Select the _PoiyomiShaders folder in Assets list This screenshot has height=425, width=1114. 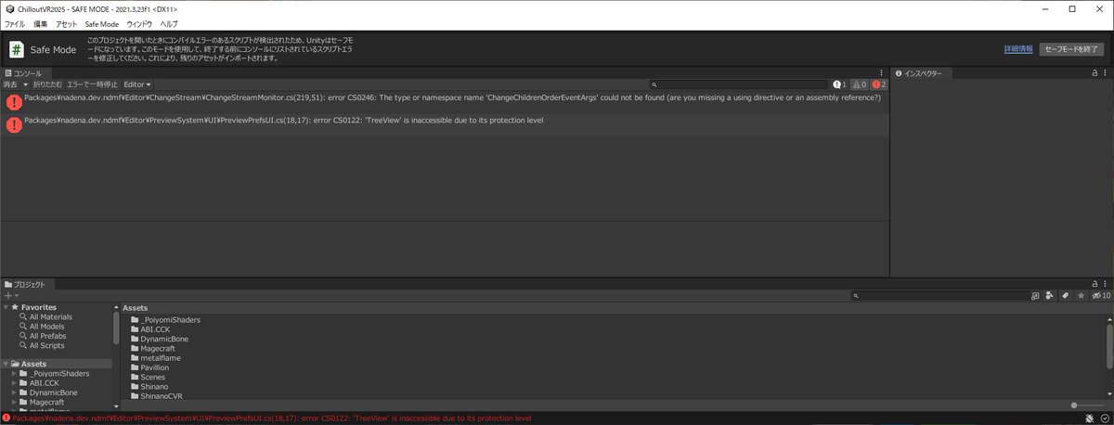click(165, 320)
